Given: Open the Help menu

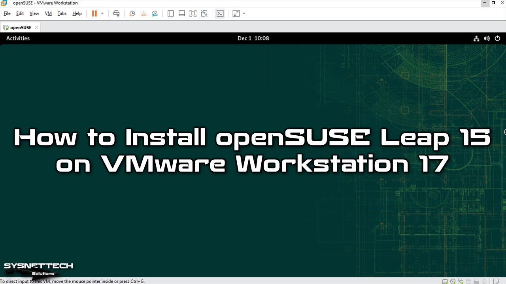Looking at the screenshot, I should point(77,13).
